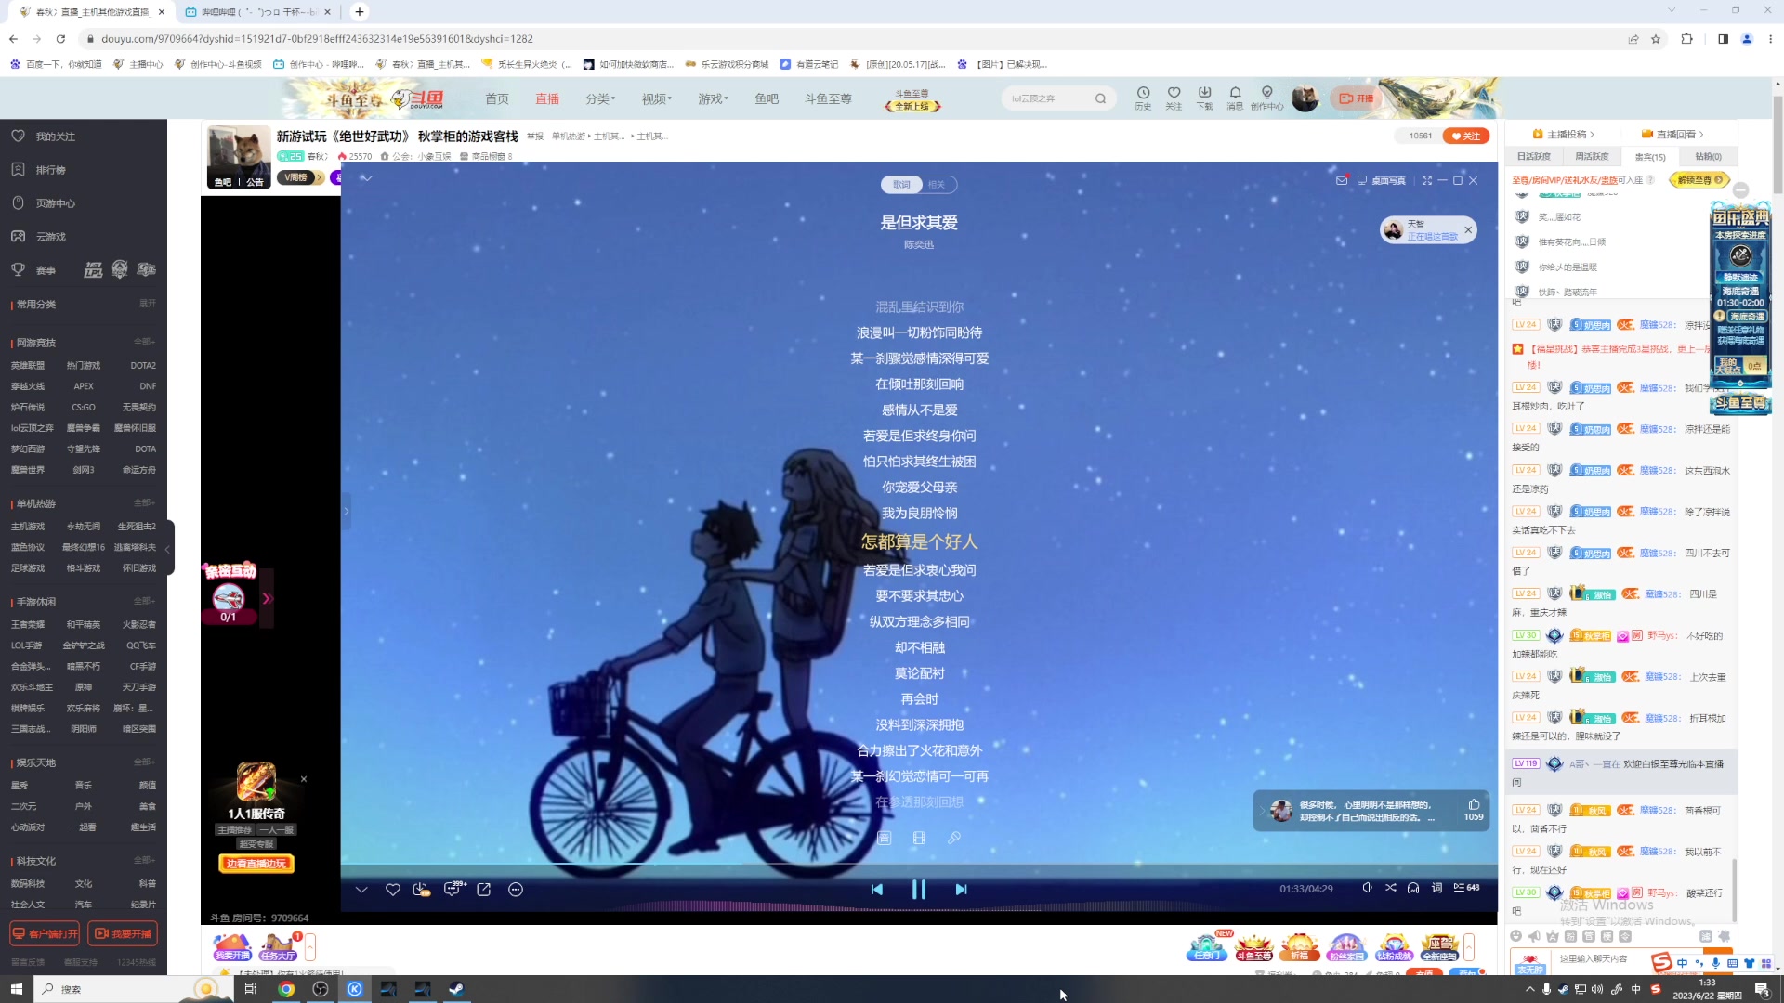
Task: Select 钻粉(0) tab
Action: 1708,157
